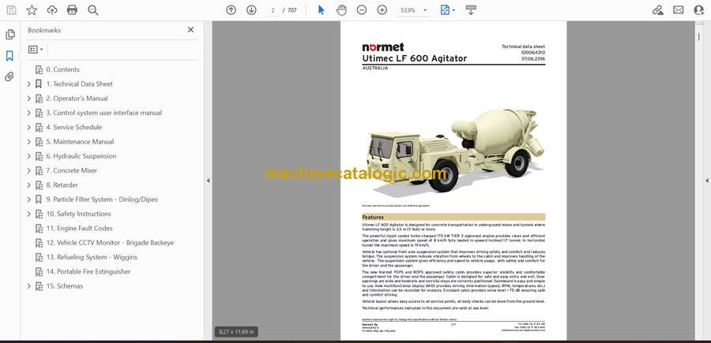Open 10. Safety Instructions bookmark
The width and height of the screenshot is (711, 343).
click(x=78, y=214)
